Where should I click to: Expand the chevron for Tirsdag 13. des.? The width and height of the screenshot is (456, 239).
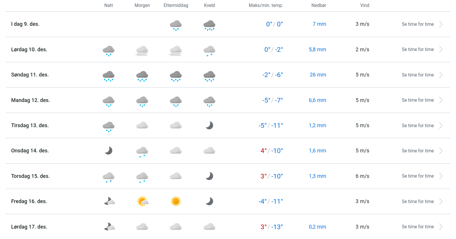click(441, 126)
